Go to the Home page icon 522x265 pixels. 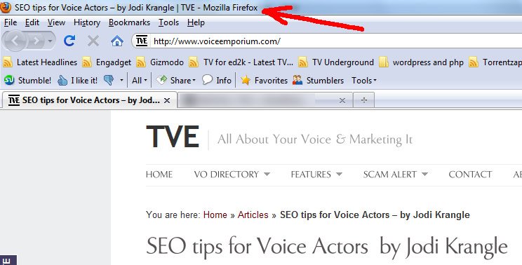click(x=117, y=41)
